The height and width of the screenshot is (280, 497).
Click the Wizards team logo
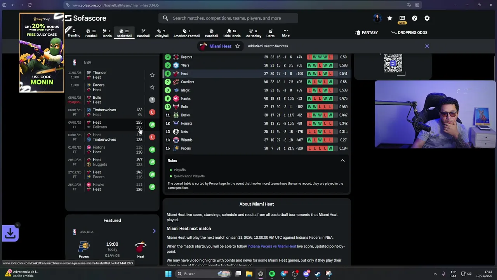(176, 140)
